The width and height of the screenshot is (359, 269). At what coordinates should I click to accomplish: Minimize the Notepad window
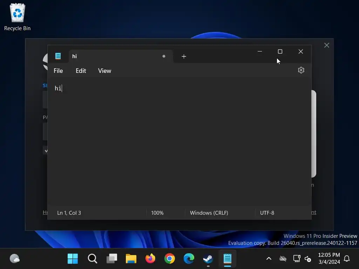click(260, 51)
